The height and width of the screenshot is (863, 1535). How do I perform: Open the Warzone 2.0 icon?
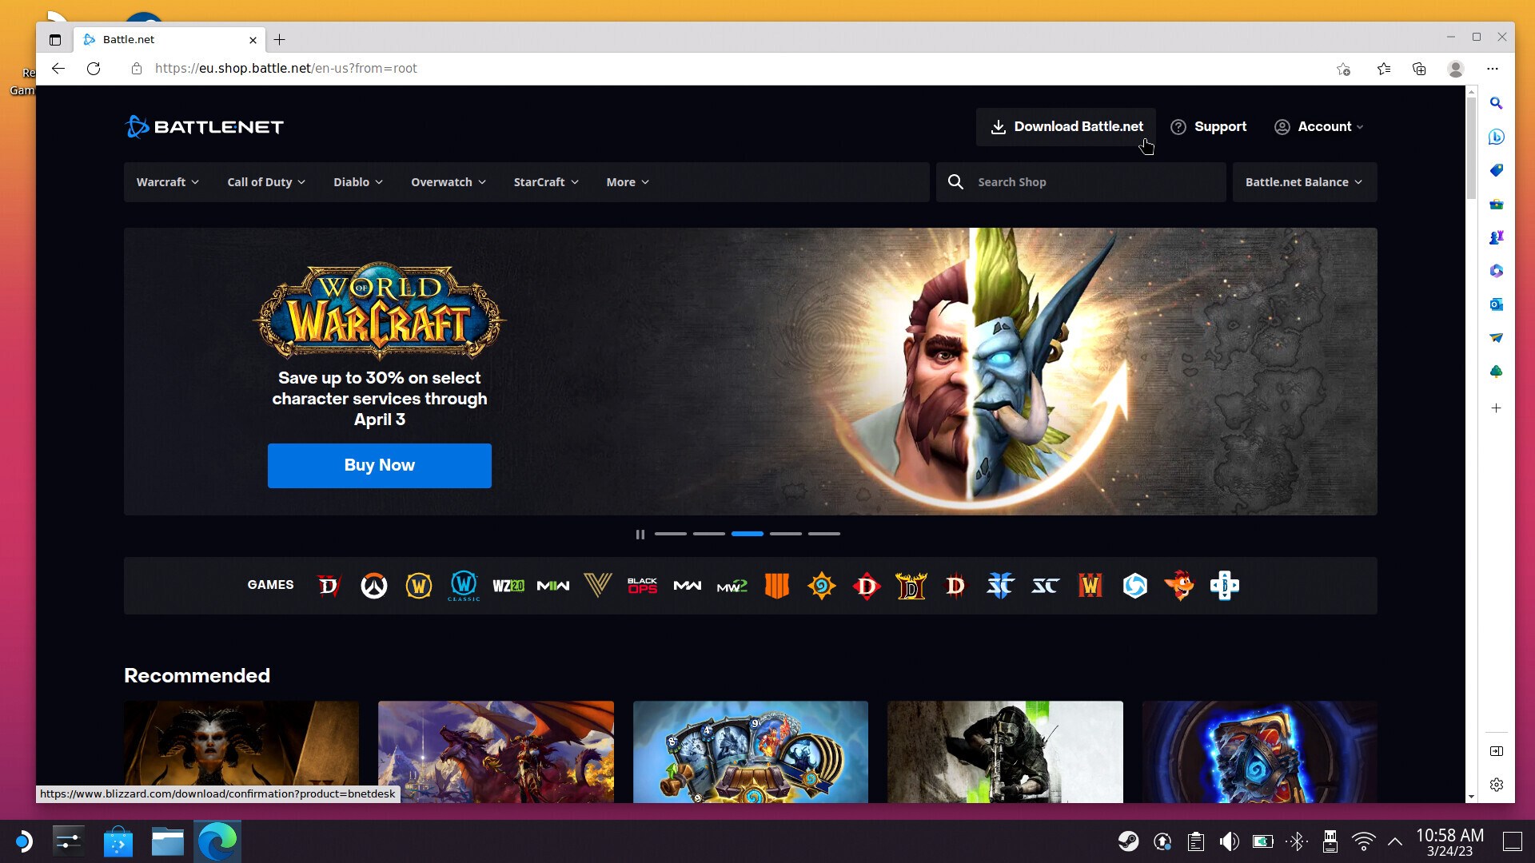(508, 586)
